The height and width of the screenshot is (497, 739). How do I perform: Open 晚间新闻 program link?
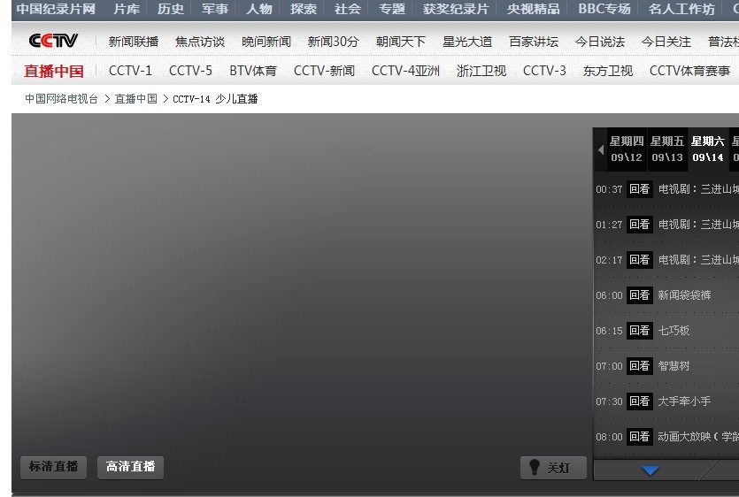point(266,42)
